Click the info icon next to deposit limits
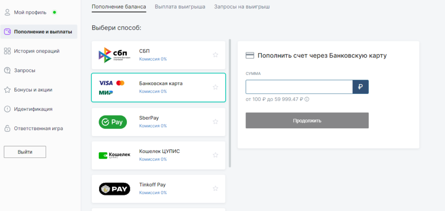445x211 pixels. point(307,99)
